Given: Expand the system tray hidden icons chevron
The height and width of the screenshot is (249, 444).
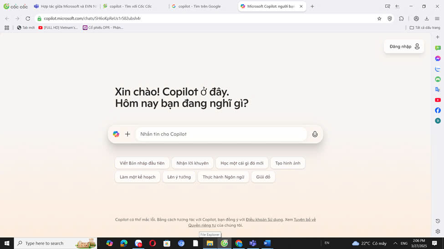Looking at the screenshot, I should pos(395,244).
